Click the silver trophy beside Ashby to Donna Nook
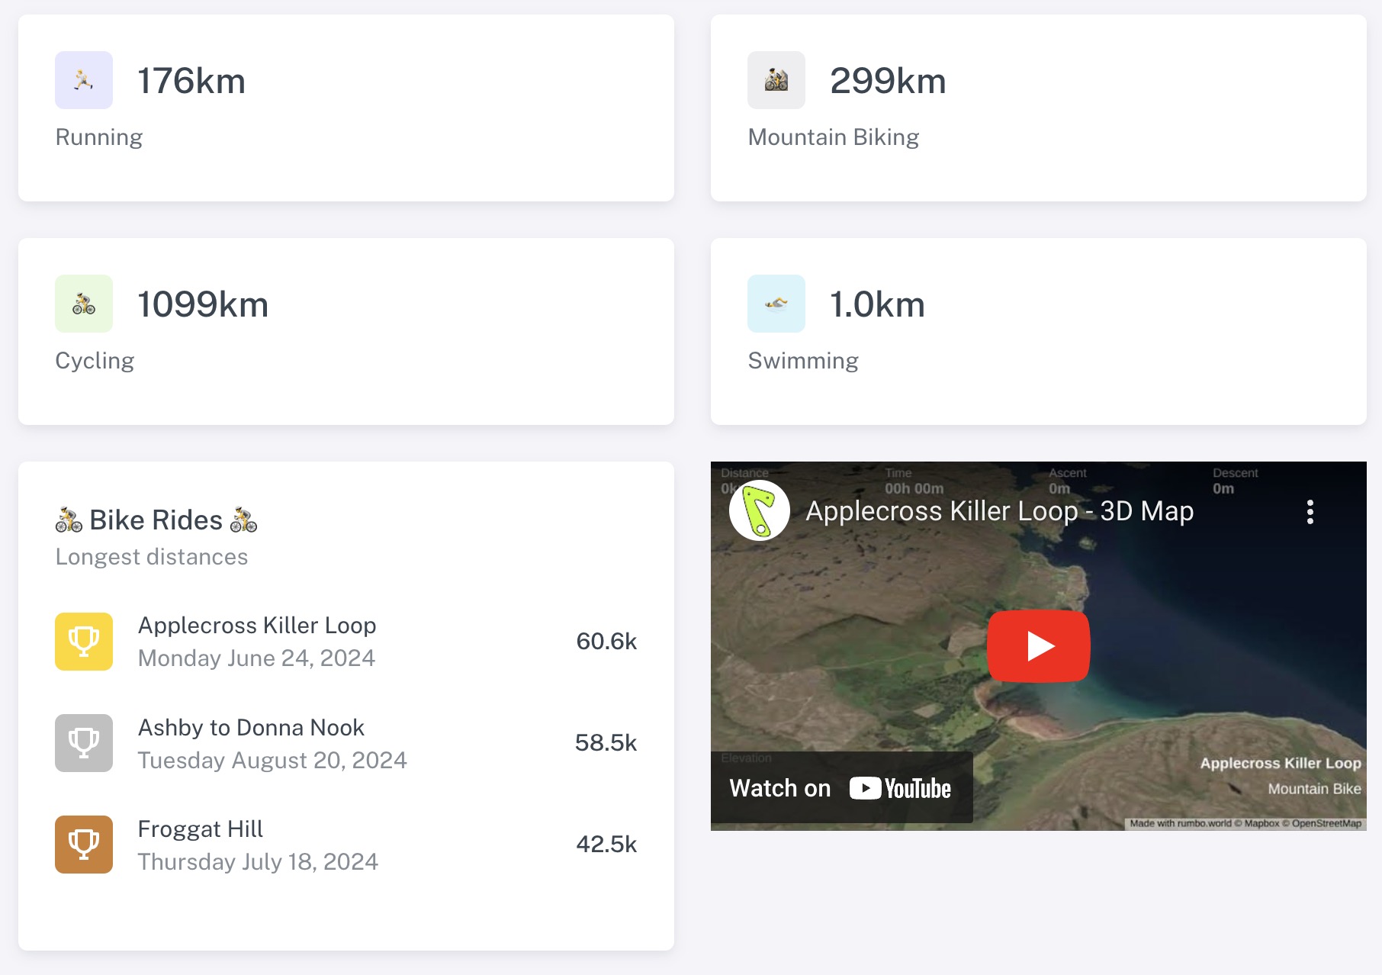The height and width of the screenshot is (975, 1382). pos(84,743)
